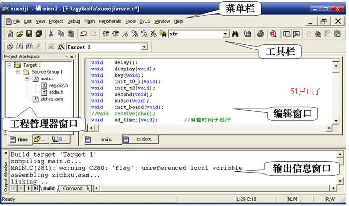This screenshot has width=349, height=206.
Task: Collapse the Source Group 1 folder
Action: 19,72
